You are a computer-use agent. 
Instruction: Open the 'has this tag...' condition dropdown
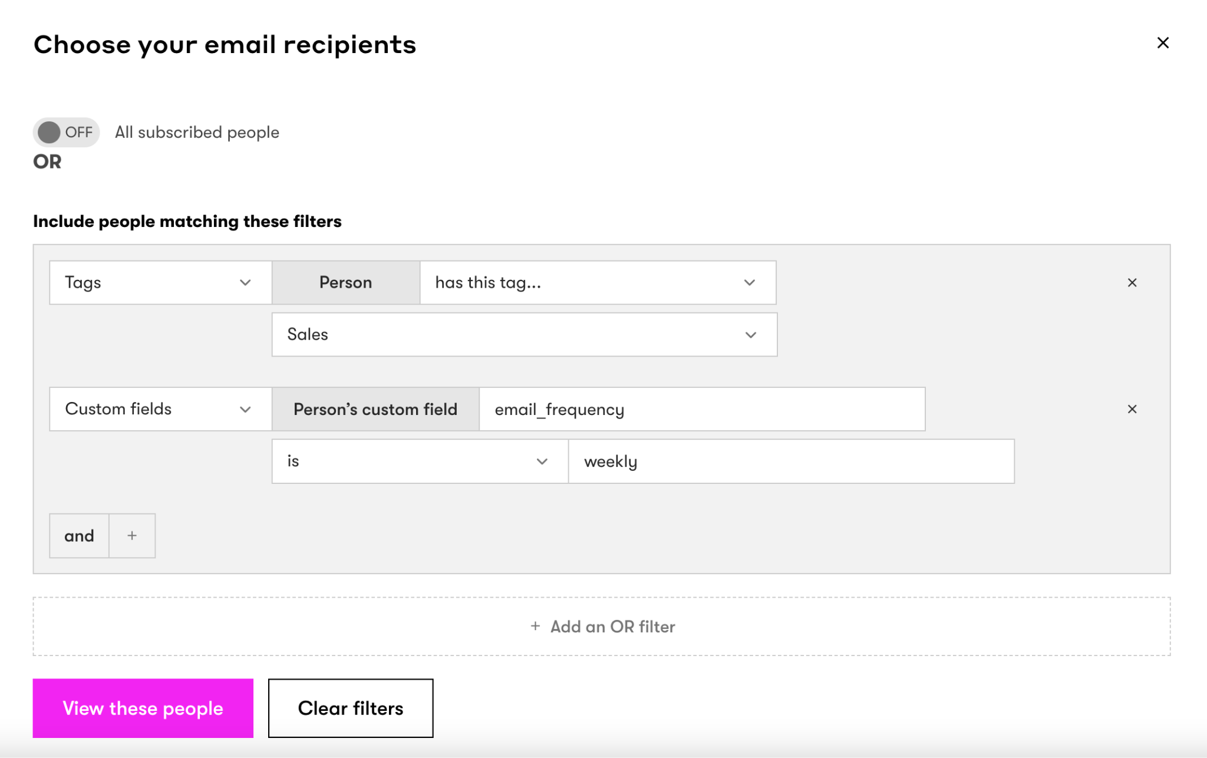[x=598, y=282]
